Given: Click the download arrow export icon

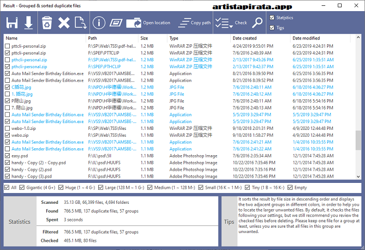Looking at the screenshot, I should (x=28, y=22).
